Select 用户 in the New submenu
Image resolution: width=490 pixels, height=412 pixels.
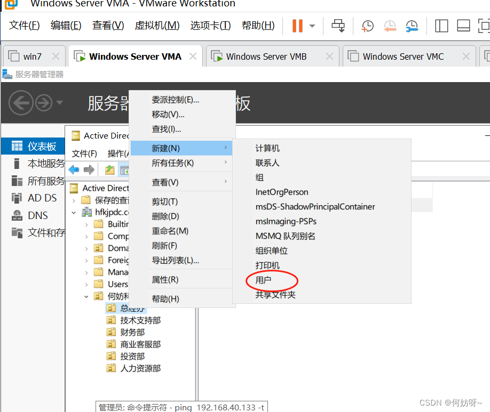coord(264,280)
